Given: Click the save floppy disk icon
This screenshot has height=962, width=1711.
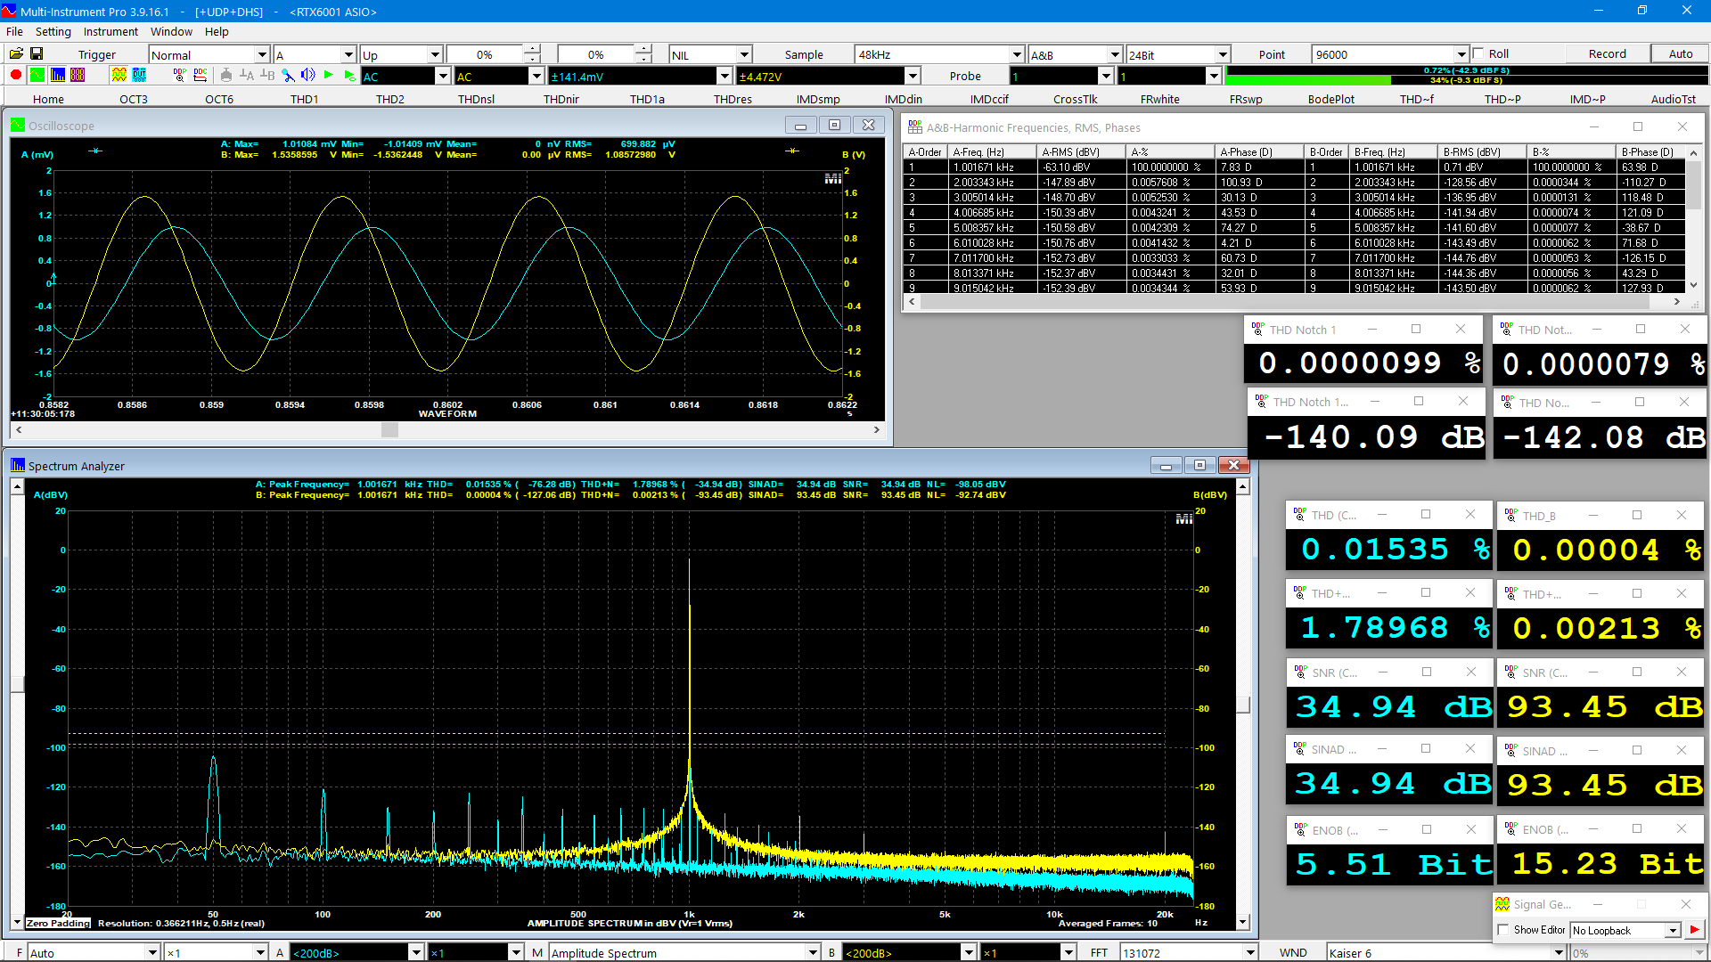Looking at the screenshot, I should pyautogui.click(x=37, y=53).
